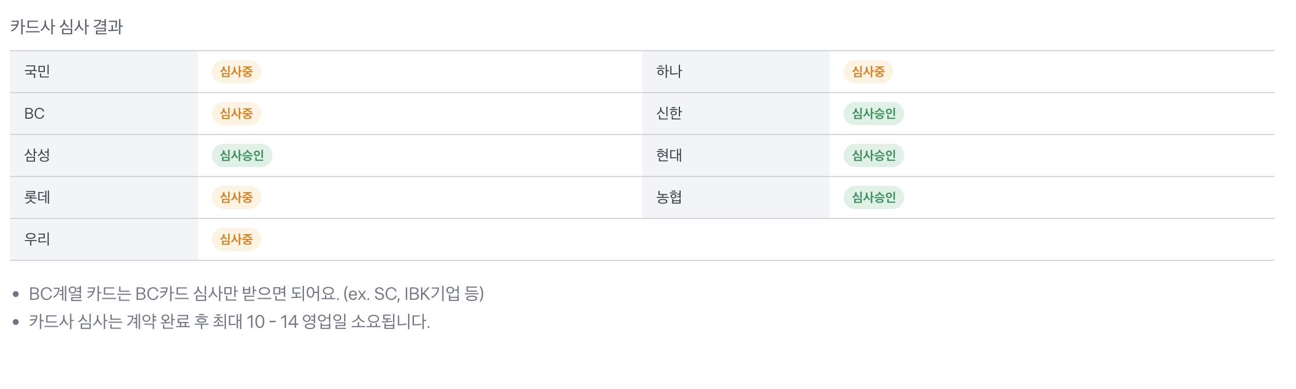
Task: Select the BC card 심사중 badge
Action: [236, 114]
